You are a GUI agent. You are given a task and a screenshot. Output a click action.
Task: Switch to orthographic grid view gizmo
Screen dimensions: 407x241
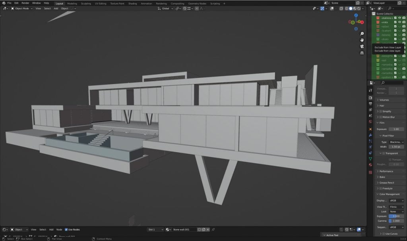(362, 53)
